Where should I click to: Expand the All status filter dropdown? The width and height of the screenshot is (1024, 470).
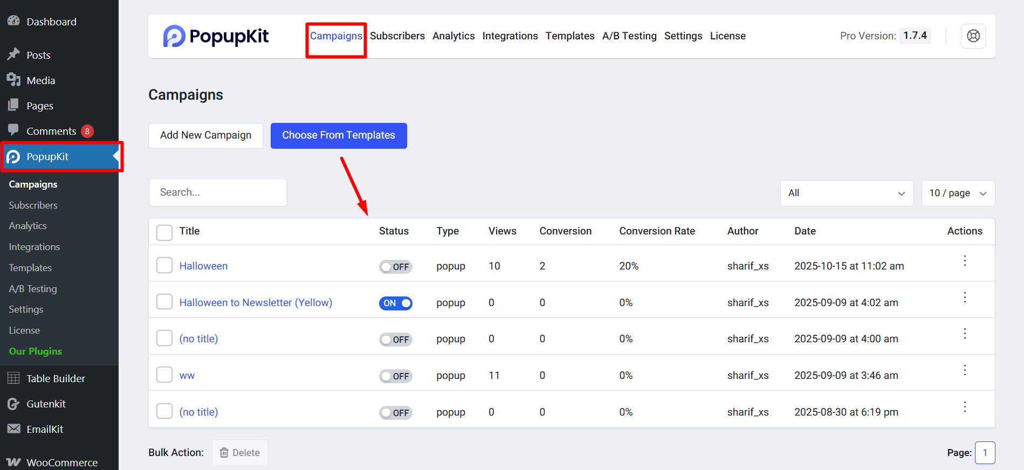tap(846, 193)
